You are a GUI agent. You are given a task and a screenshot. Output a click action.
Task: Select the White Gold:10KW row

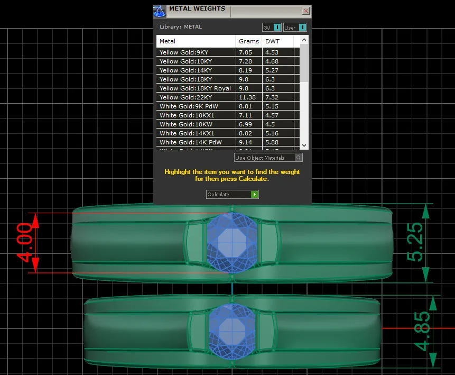(228, 124)
